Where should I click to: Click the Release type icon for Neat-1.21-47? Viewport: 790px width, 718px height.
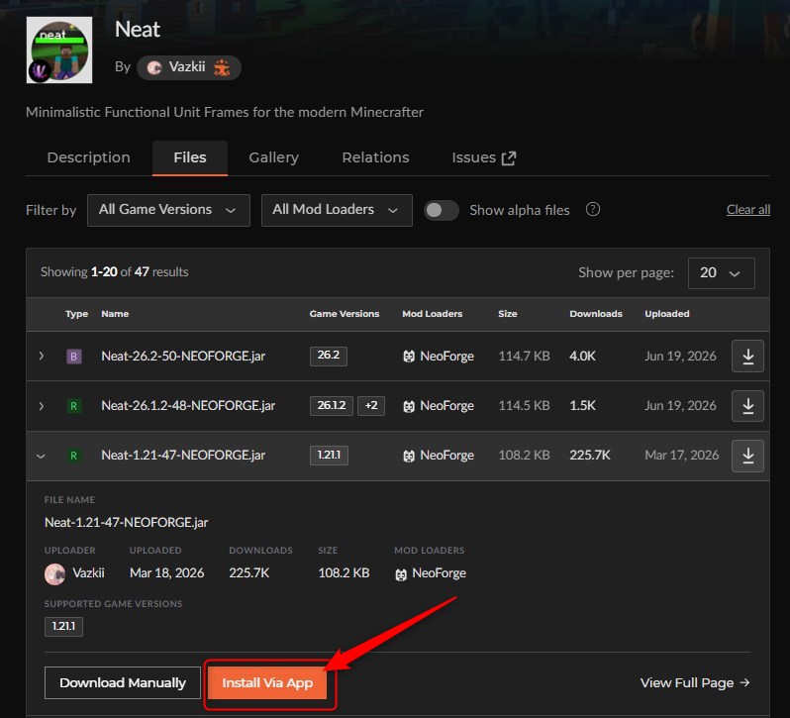[x=74, y=456]
